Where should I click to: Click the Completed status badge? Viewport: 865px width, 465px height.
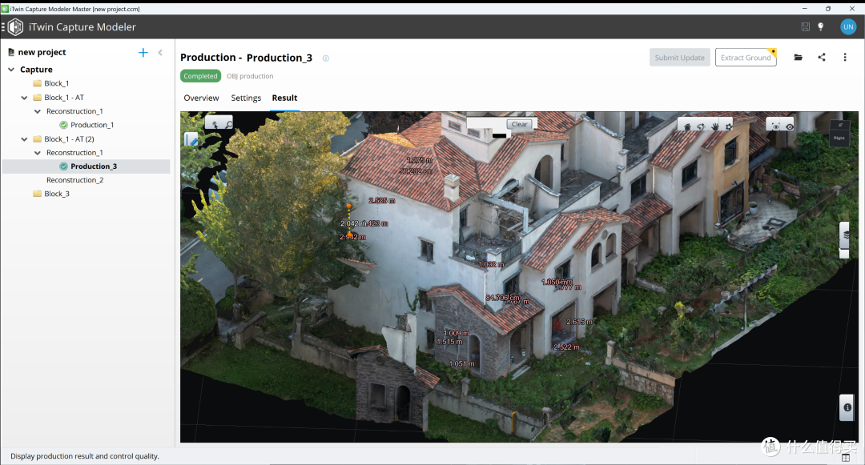click(x=200, y=76)
